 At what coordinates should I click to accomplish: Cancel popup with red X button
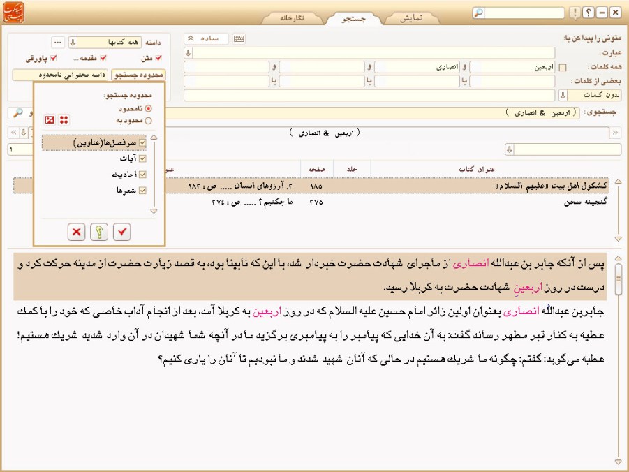[x=76, y=232]
